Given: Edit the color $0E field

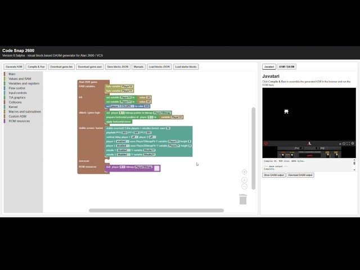Looking at the screenshot, I should click(x=147, y=106).
